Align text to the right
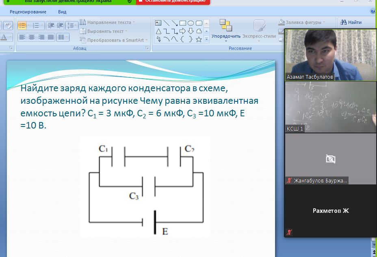This screenshot has width=377, height=257. click(41, 37)
